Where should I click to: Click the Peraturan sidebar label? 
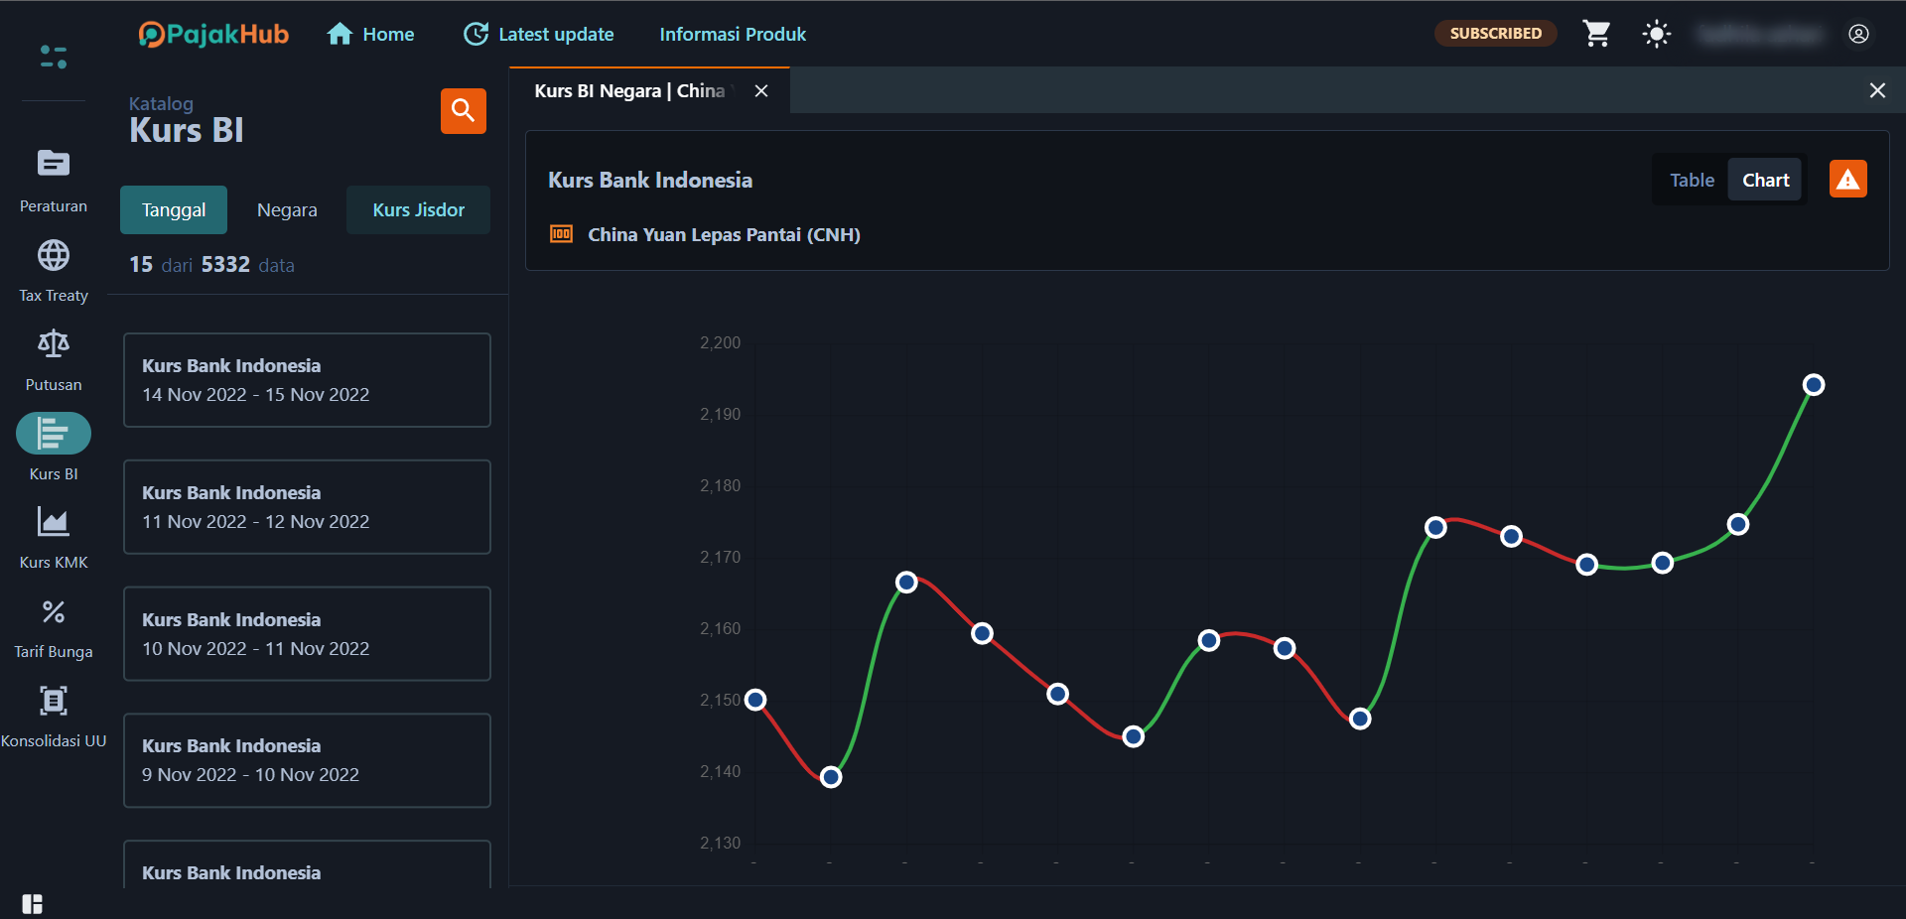(54, 206)
